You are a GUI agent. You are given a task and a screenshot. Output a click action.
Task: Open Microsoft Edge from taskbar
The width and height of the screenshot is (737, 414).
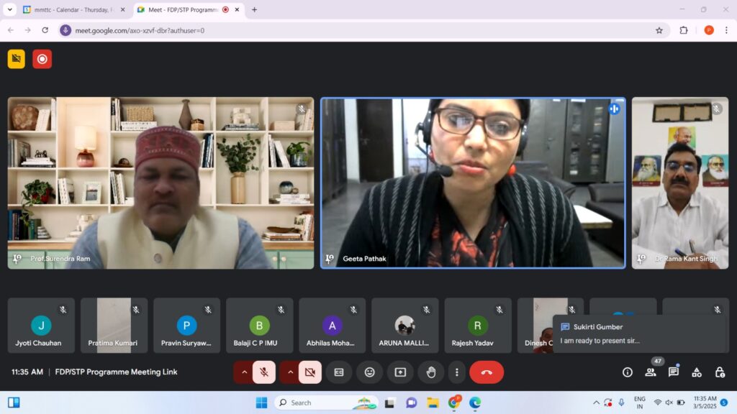pyautogui.click(x=475, y=402)
